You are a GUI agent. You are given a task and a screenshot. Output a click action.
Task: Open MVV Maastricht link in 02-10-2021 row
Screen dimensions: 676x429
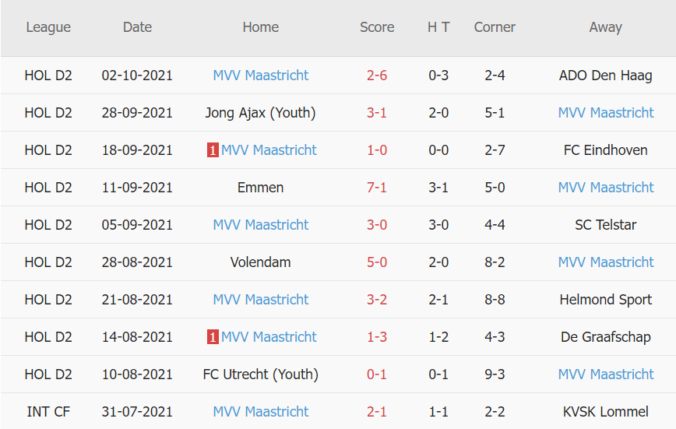(261, 76)
